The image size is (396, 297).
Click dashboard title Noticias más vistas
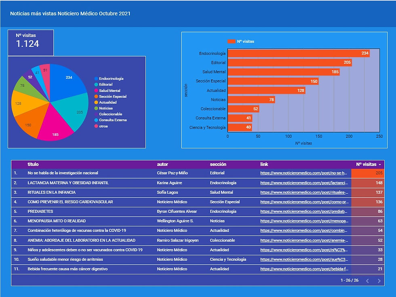tap(70, 14)
